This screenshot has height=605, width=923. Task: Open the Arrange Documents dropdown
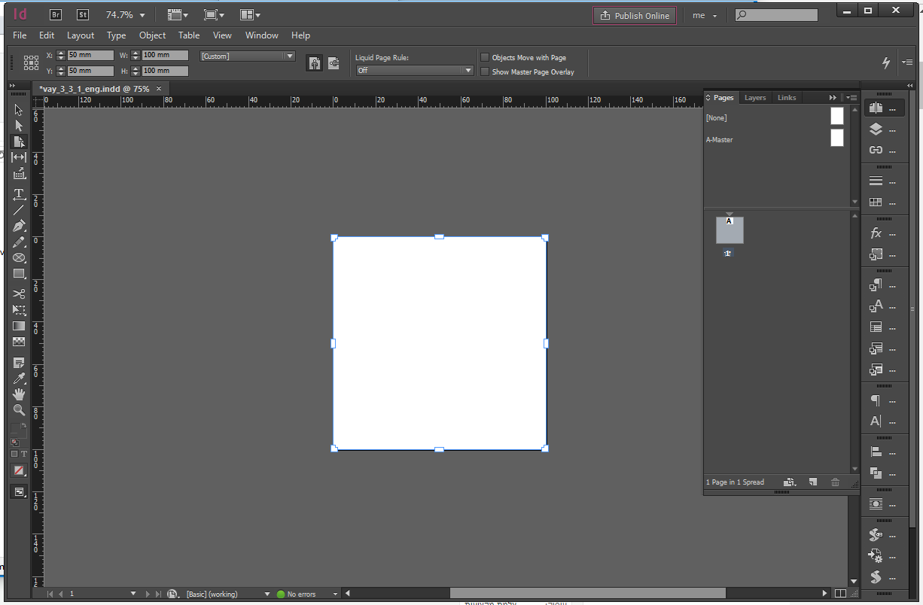tap(250, 14)
